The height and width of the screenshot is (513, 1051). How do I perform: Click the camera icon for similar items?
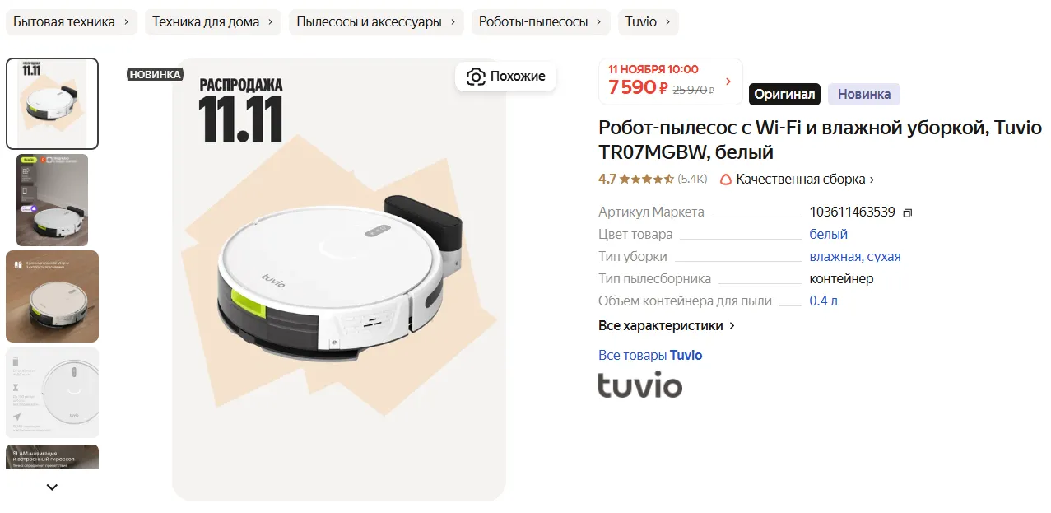pyautogui.click(x=476, y=77)
